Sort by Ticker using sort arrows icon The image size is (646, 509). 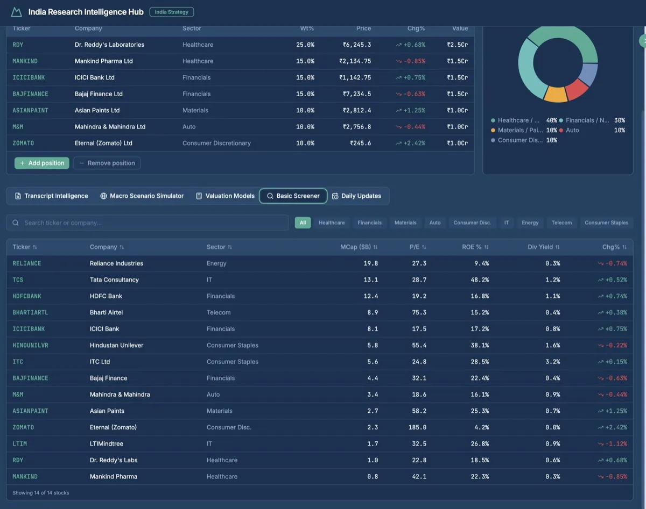(x=35, y=247)
